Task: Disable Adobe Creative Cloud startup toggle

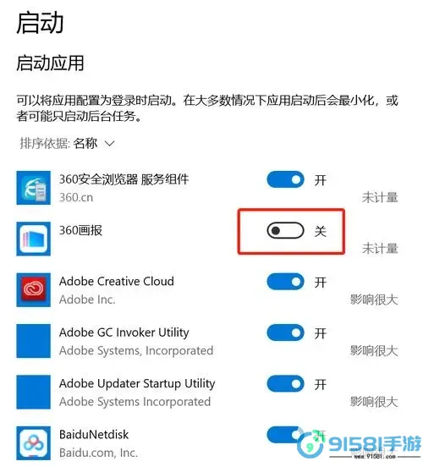Action: coord(285,282)
